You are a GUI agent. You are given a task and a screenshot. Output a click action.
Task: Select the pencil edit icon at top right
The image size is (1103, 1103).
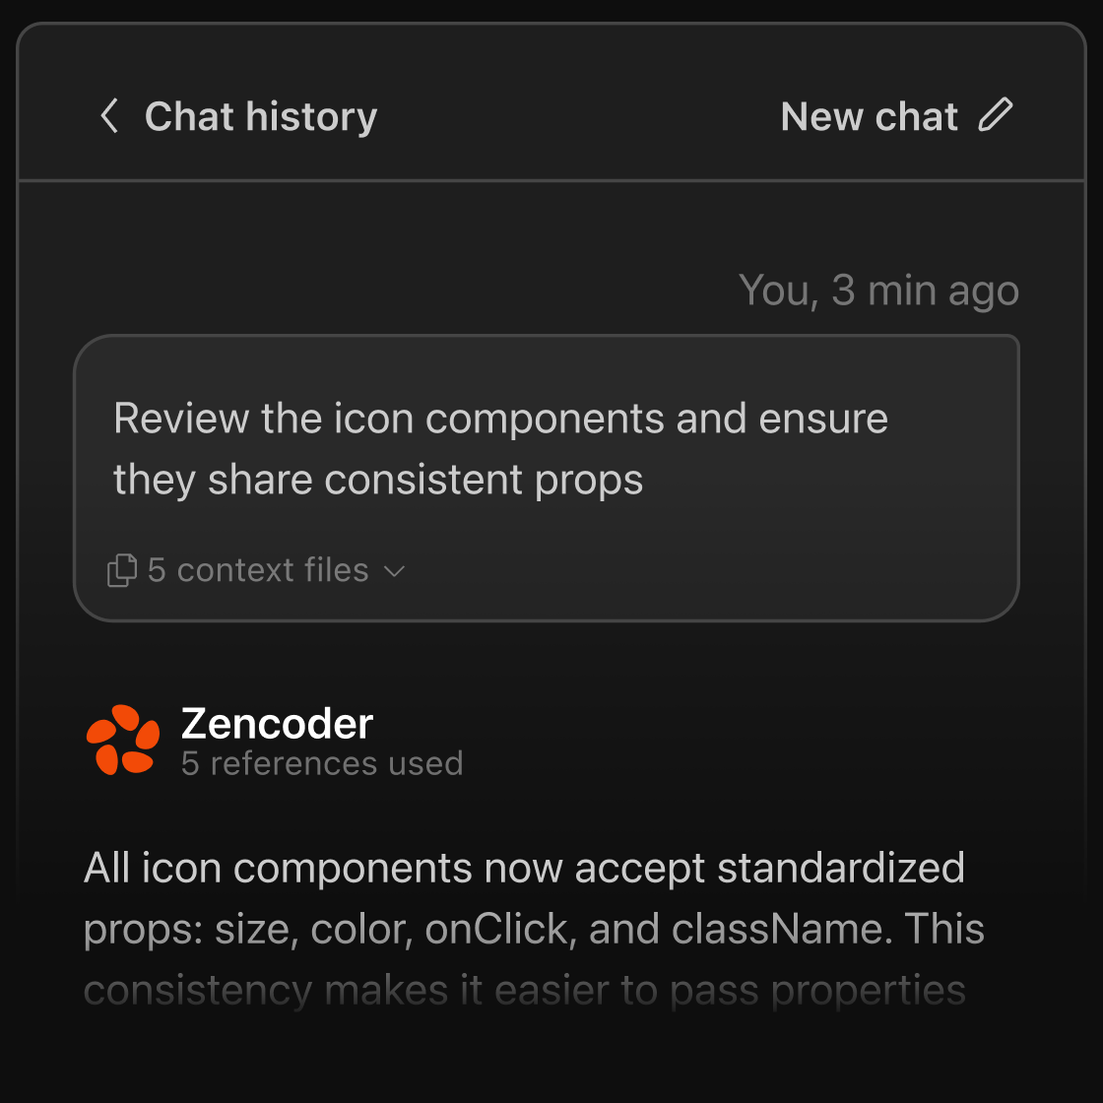click(998, 115)
